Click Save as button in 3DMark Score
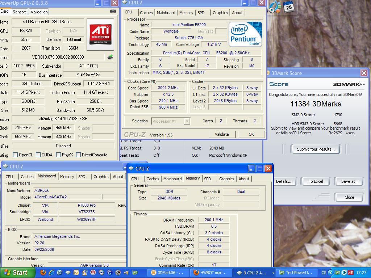This screenshot has width=371, height=278. point(350,181)
